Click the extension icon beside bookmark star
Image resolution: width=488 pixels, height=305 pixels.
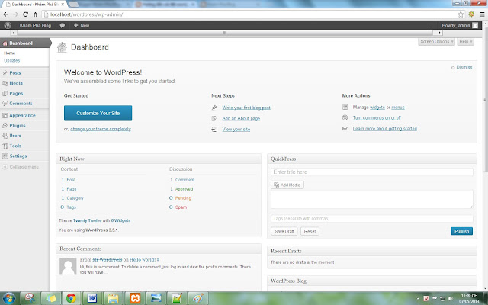tap(471, 14)
